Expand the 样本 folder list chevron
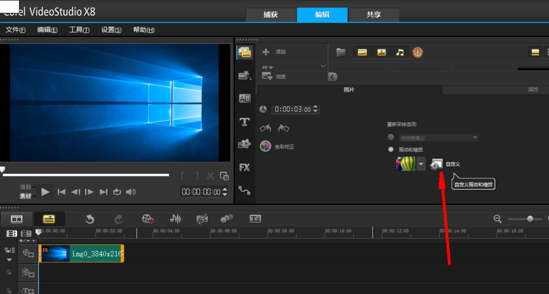 click(323, 66)
